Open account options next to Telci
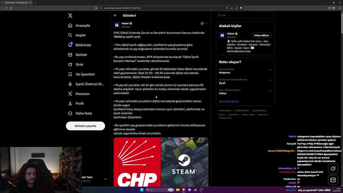The image size is (343, 193). click(106, 179)
